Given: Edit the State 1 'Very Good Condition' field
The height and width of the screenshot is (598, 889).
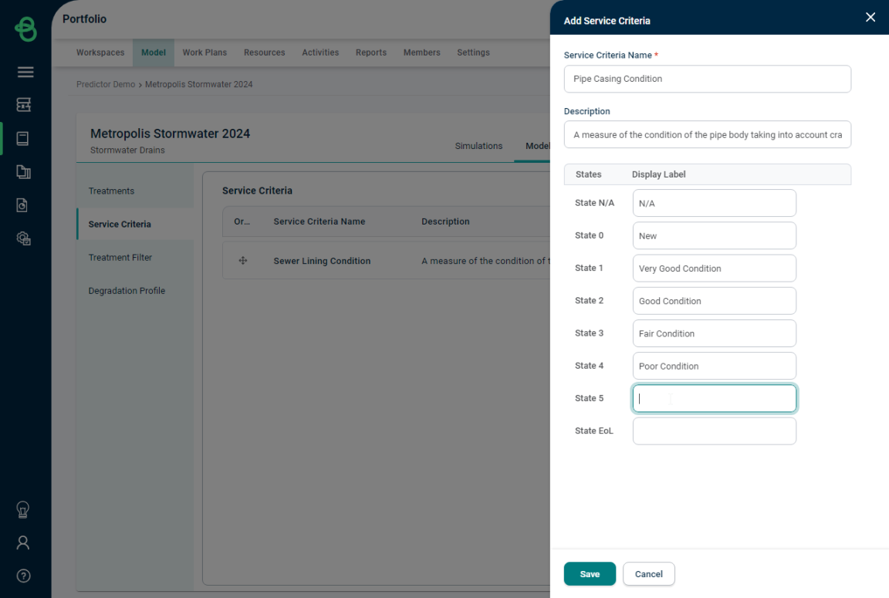Looking at the screenshot, I should [715, 268].
